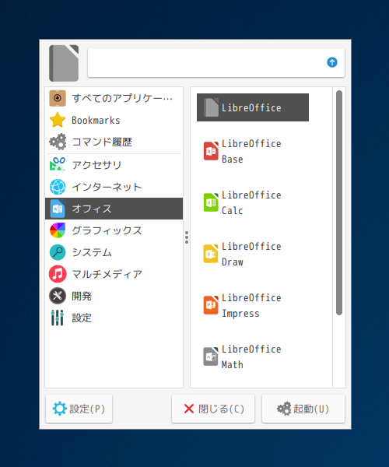Click the pane divider handle dots

[x=187, y=237]
